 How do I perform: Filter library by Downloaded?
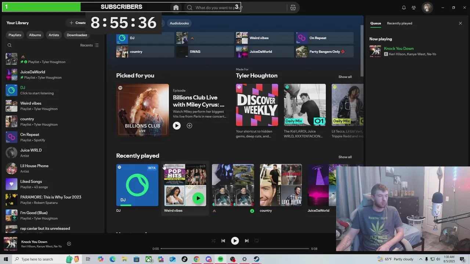click(77, 35)
